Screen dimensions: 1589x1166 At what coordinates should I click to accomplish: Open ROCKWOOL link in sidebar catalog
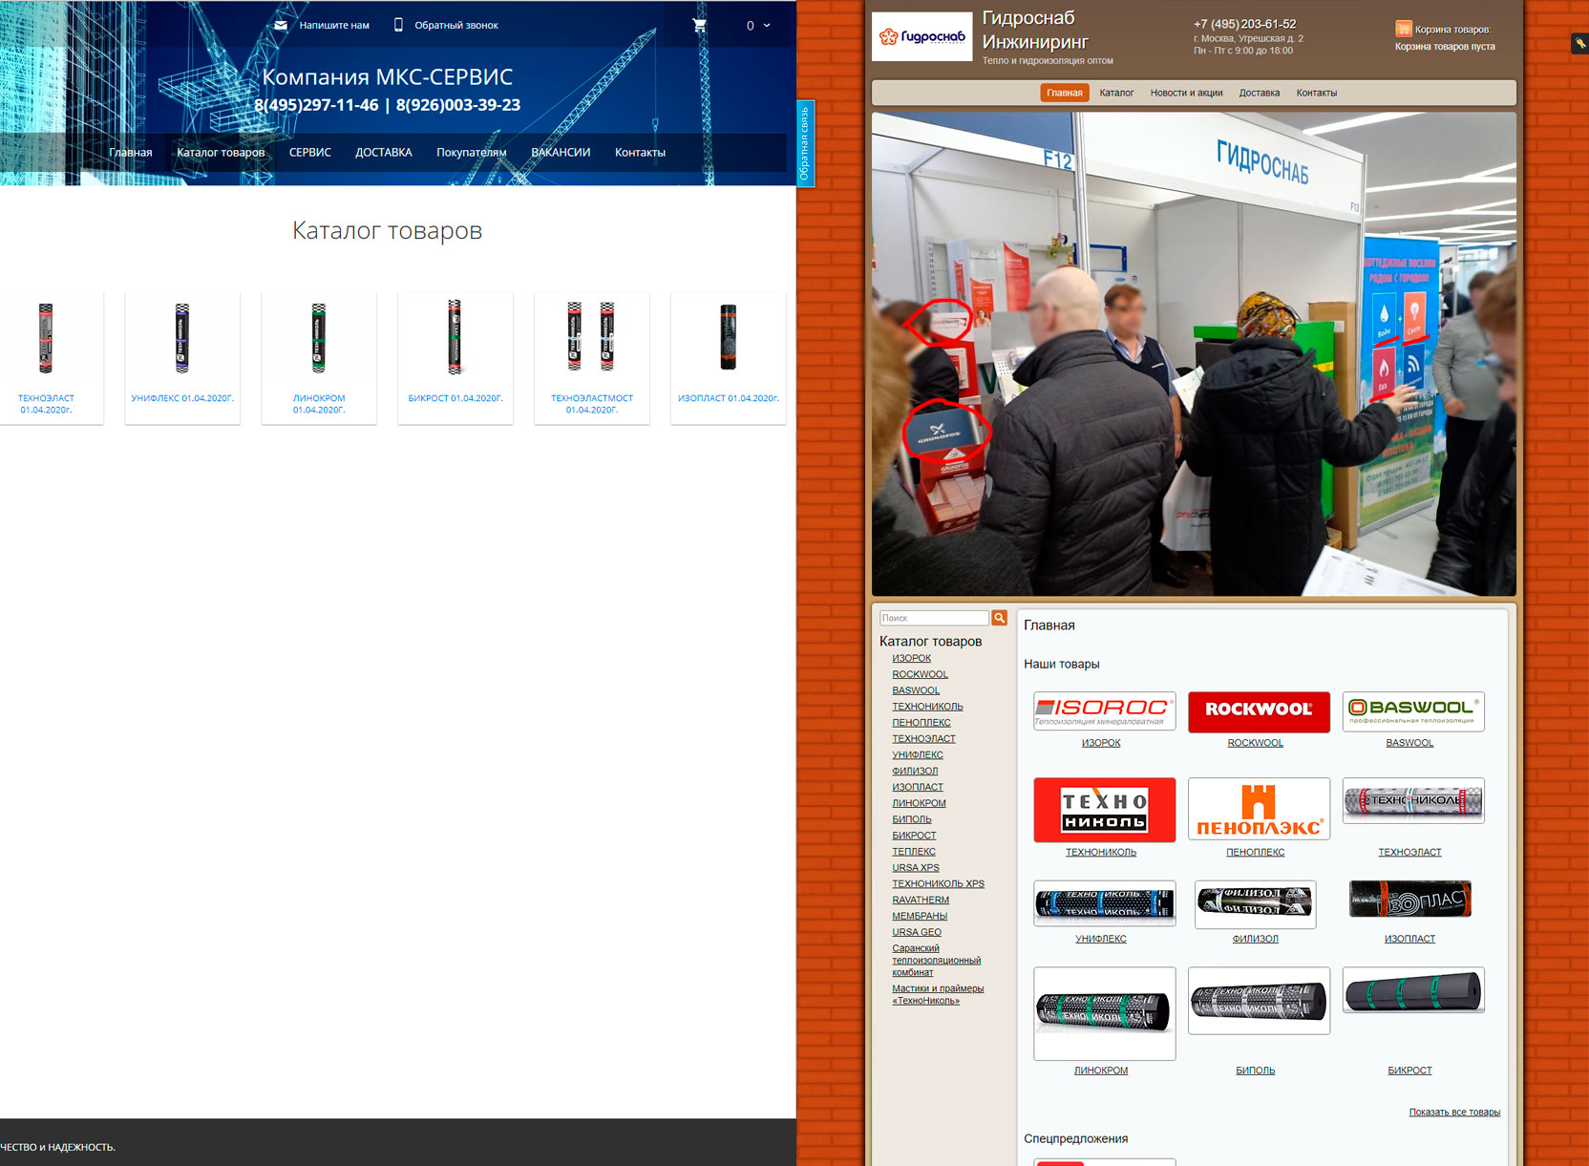921,674
